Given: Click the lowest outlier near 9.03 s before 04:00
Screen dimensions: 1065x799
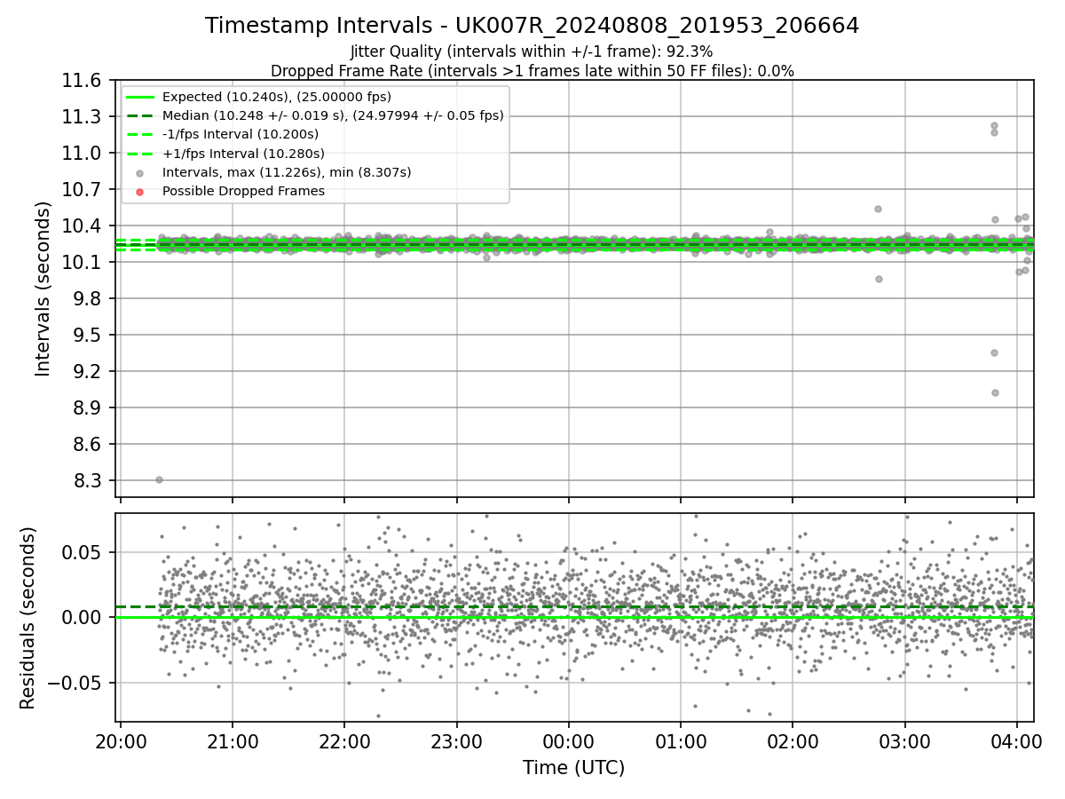Looking at the screenshot, I should pyautogui.click(x=995, y=392).
